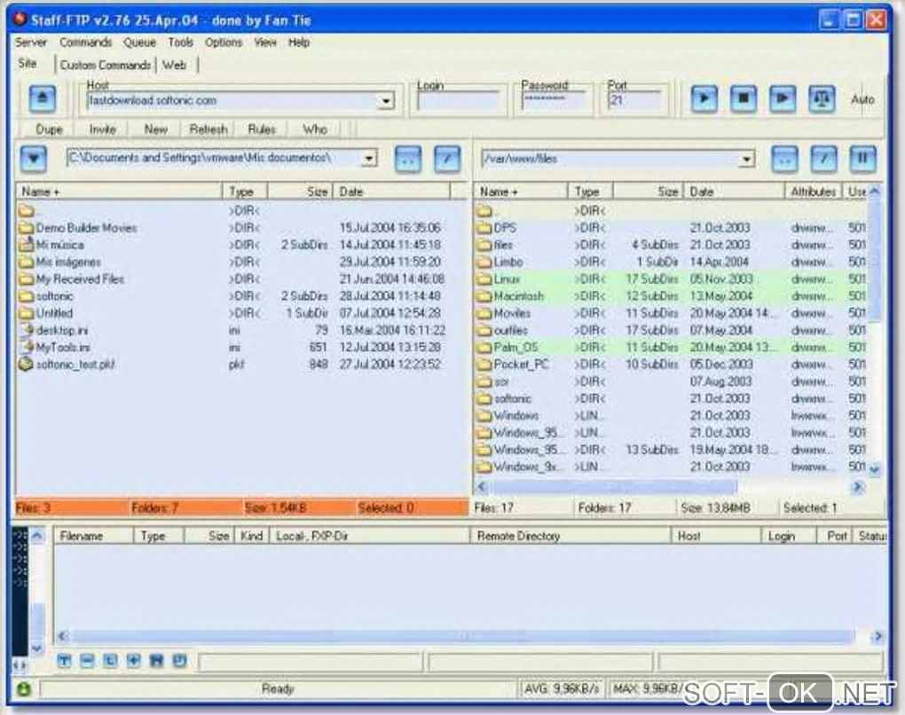
Task: Select the desktop.ini file
Action: [62, 330]
